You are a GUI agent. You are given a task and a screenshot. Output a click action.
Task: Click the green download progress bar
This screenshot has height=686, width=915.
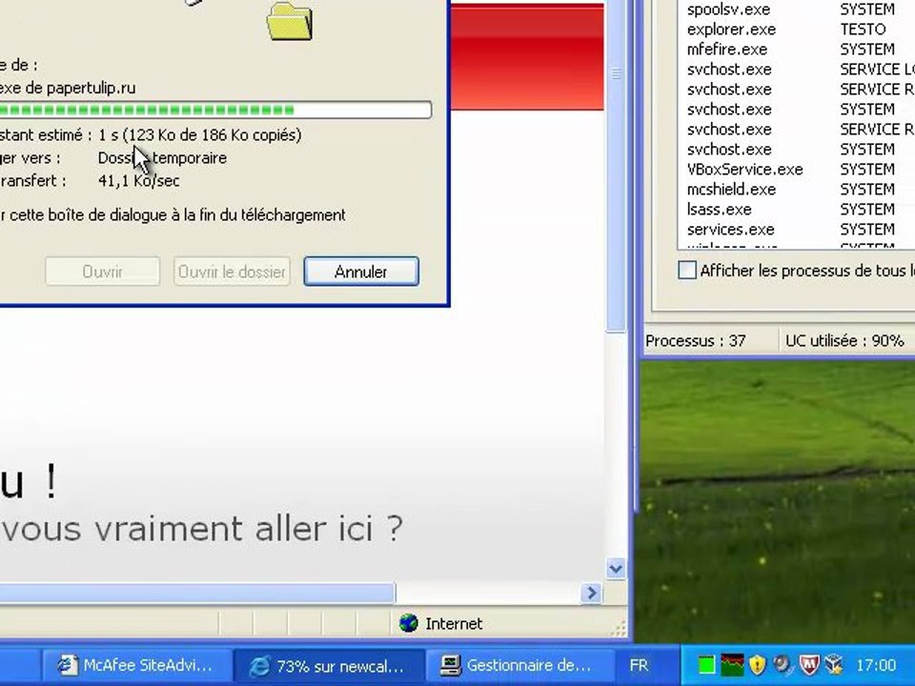215,110
